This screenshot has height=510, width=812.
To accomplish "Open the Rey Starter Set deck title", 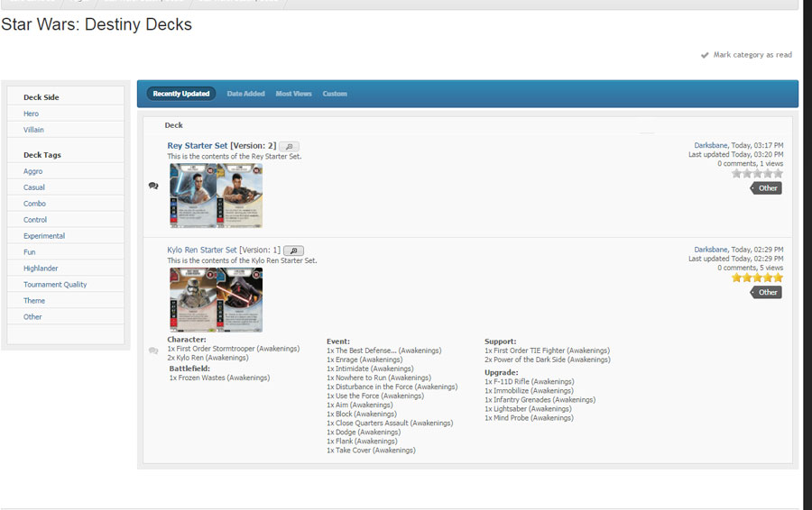I will click(x=198, y=146).
